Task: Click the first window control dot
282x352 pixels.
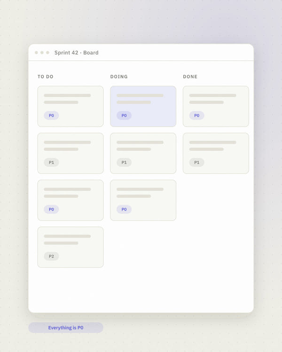Action: 36,53
